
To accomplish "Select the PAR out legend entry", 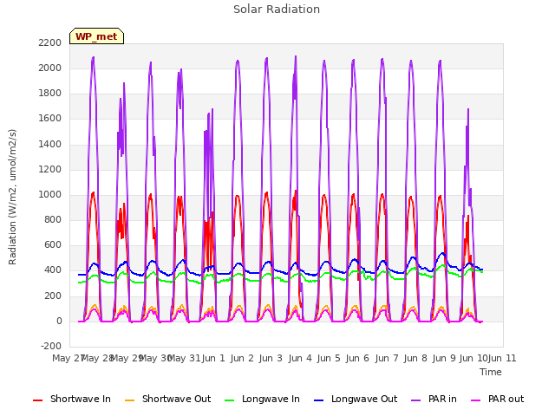I will coord(497,399).
